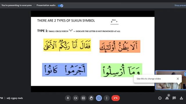The height and width of the screenshot is (104, 186).
Task: Open chat with everyone
Action: [x=174, y=98]
